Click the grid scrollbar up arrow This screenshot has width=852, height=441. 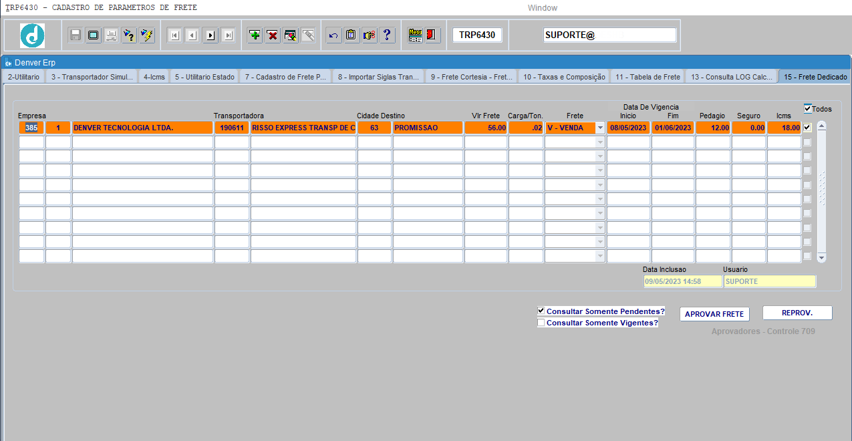822,125
